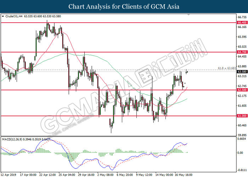Click the 2 May 08:00 time label
The width and height of the screenshot is (248, 177).
point(106,175)
